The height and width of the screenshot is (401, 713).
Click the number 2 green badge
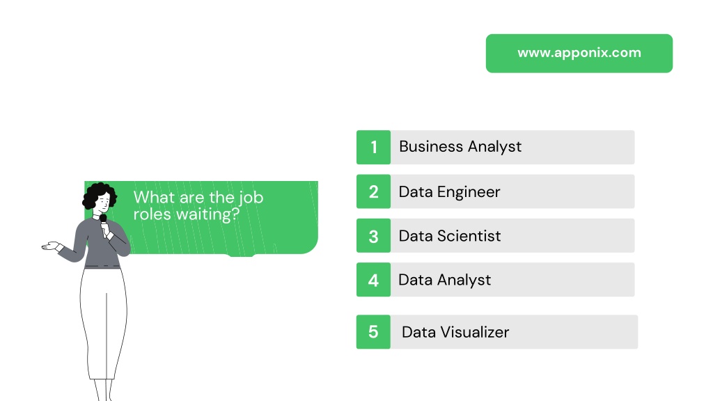[x=373, y=191]
